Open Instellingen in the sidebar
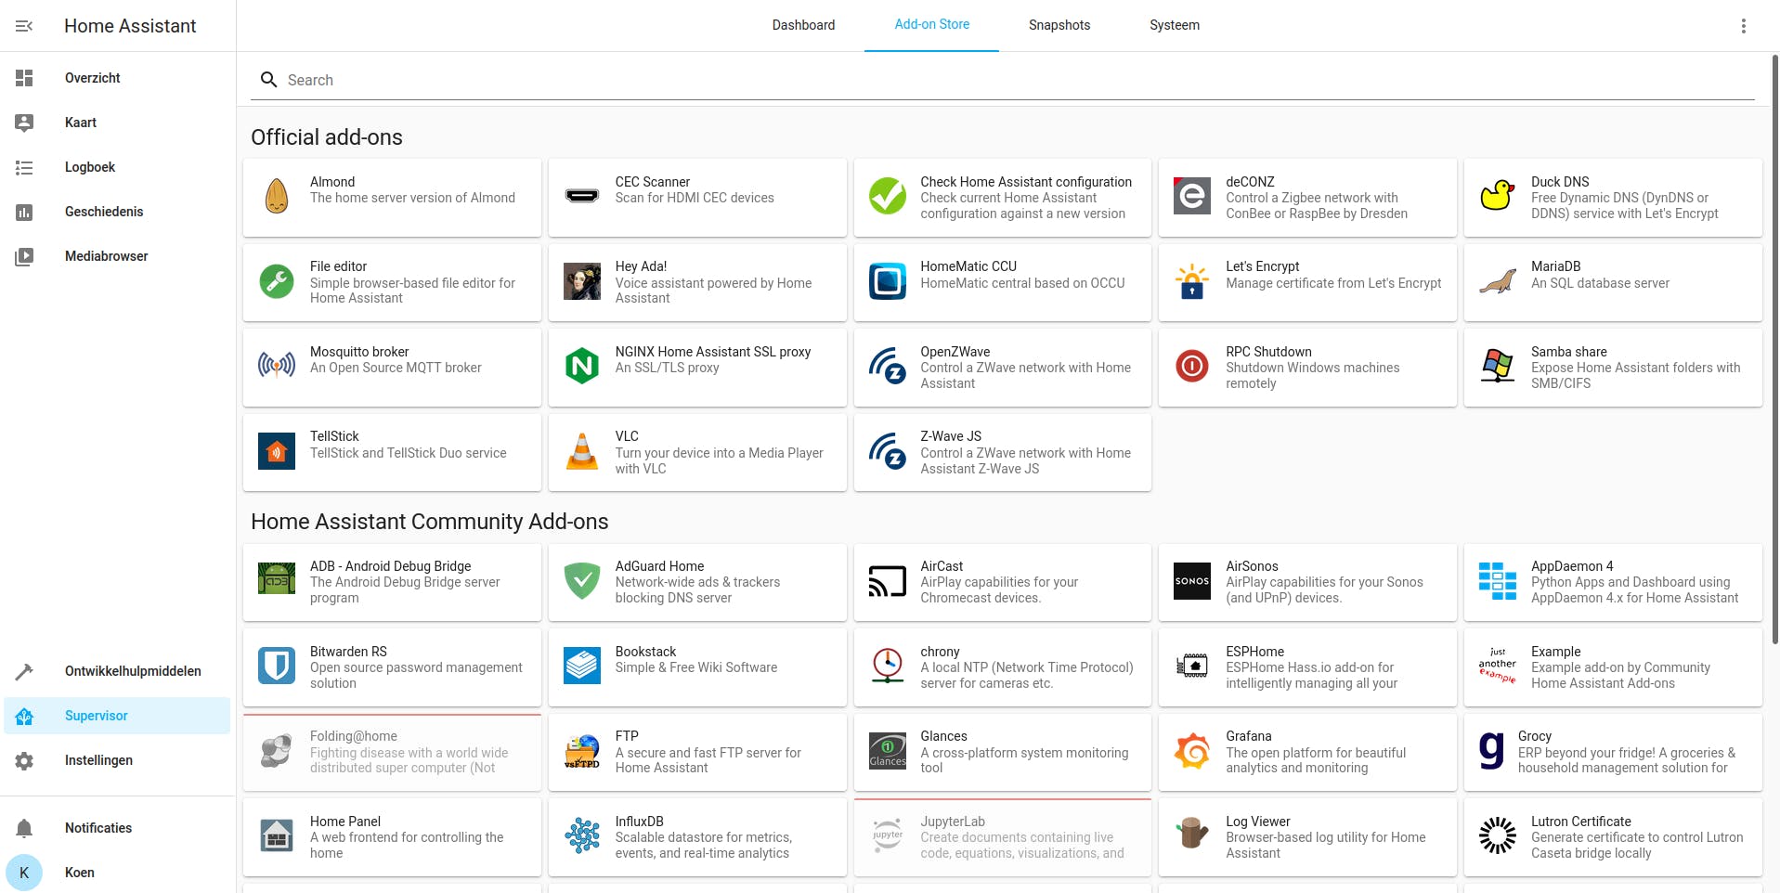Viewport: 1780px width, 893px height. click(98, 760)
